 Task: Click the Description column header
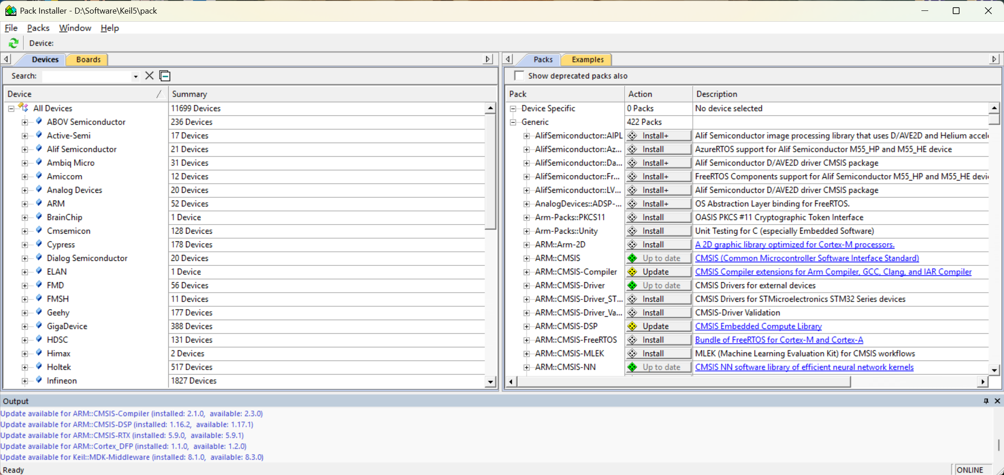847,94
